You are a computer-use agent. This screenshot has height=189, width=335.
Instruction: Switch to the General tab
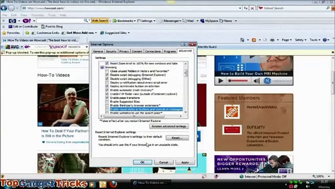pyautogui.click(x=98, y=51)
